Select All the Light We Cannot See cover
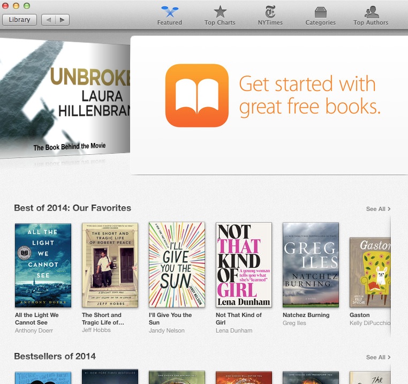Screen dimensions: 408x384 point(43,265)
